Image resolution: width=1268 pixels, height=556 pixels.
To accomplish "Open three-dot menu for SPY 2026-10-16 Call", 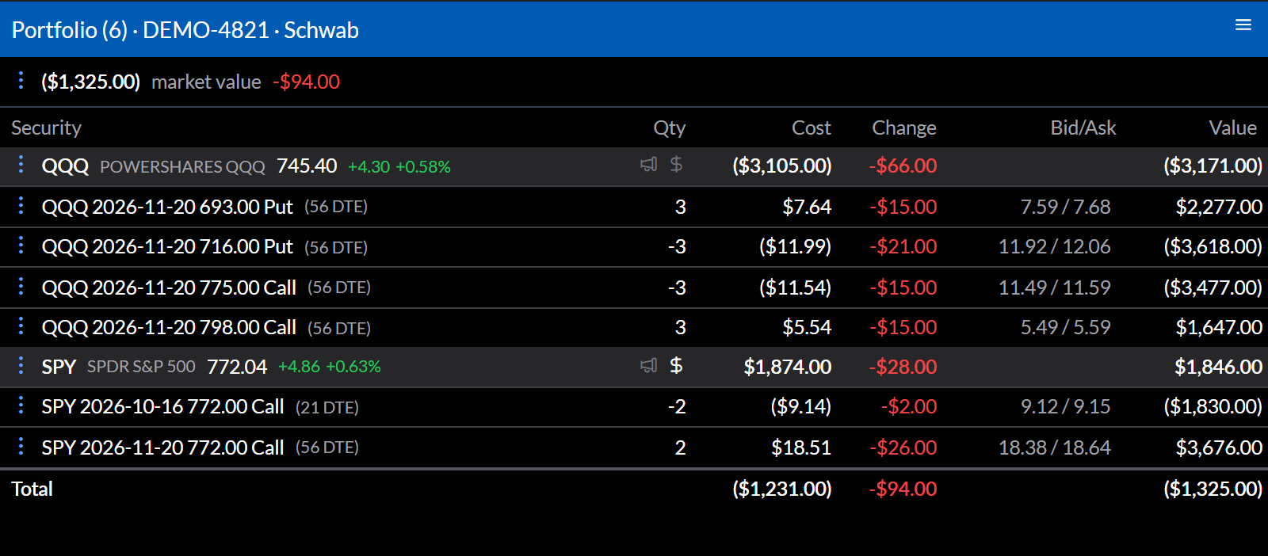I will coord(21,405).
